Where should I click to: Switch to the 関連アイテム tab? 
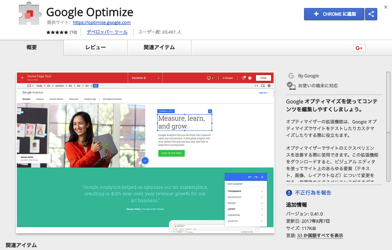(159, 47)
